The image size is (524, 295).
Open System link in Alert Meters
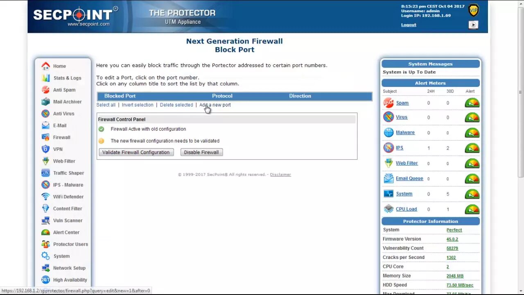404,194
